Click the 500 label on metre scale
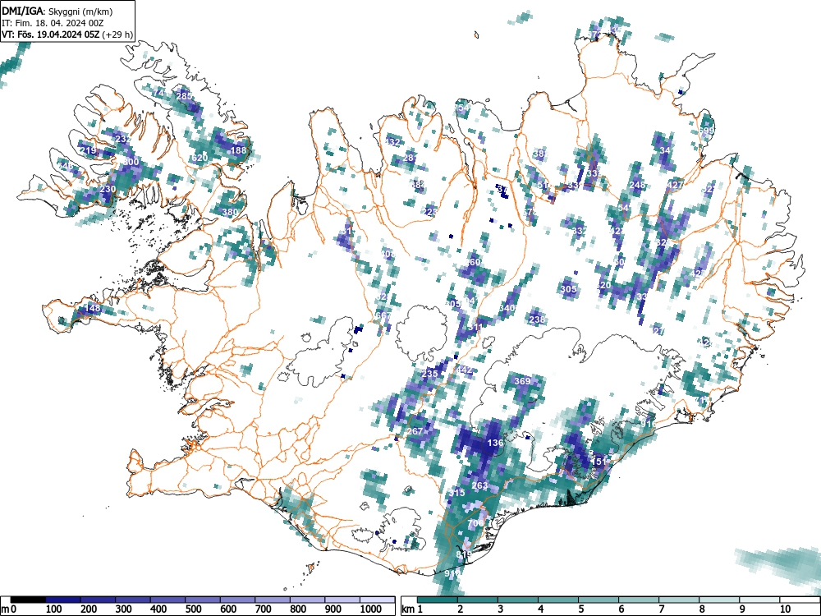Viewport: 821px width, 616px height. [193, 609]
